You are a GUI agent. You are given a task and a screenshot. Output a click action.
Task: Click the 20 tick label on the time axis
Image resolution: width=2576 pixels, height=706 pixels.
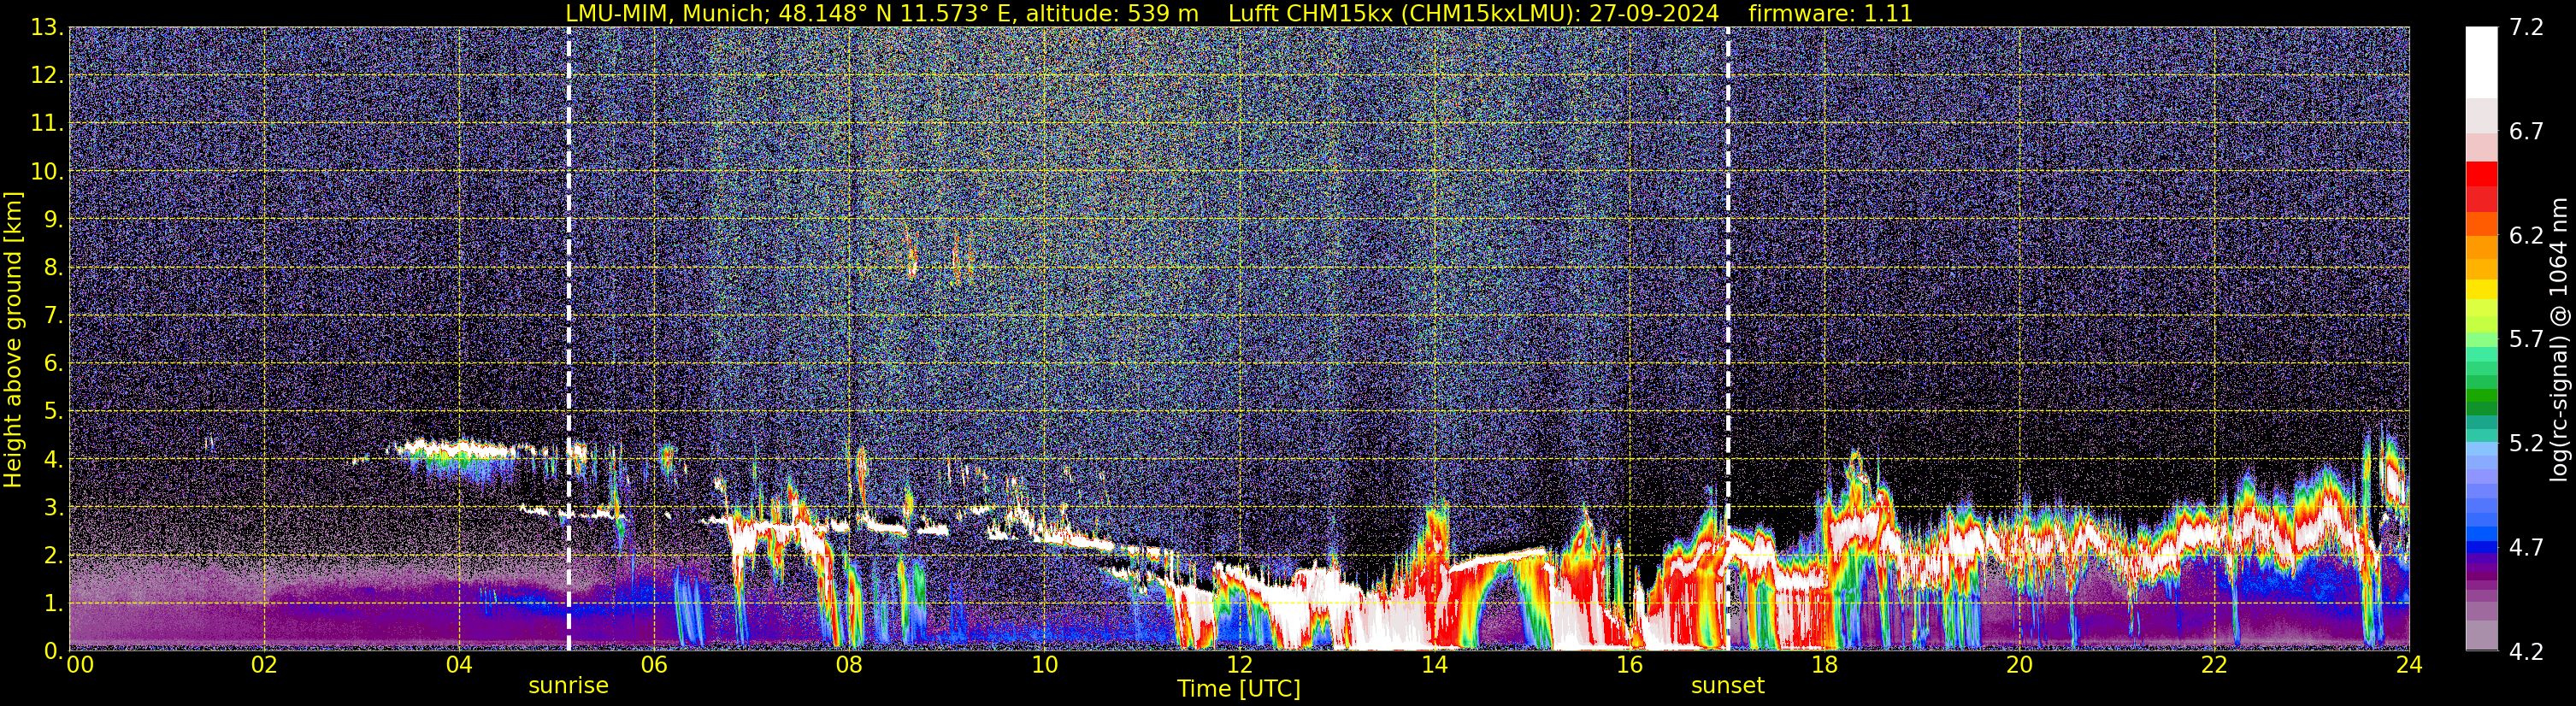tap(2019, 665)
